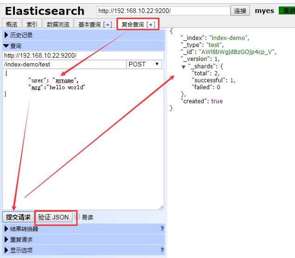Select the 复合查询 tab

coord(133,25)
